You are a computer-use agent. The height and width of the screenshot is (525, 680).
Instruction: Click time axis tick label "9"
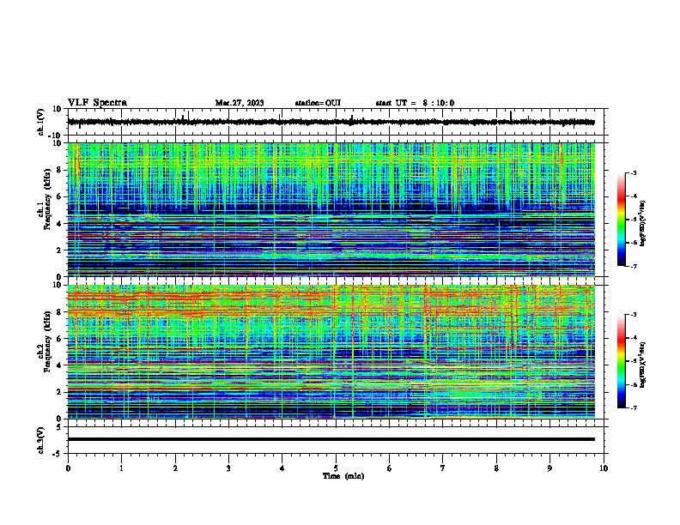click(549, 468)
